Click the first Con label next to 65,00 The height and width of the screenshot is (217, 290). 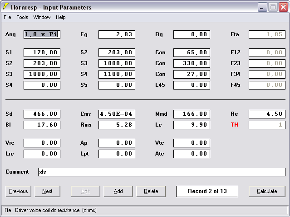click(160, 52)
